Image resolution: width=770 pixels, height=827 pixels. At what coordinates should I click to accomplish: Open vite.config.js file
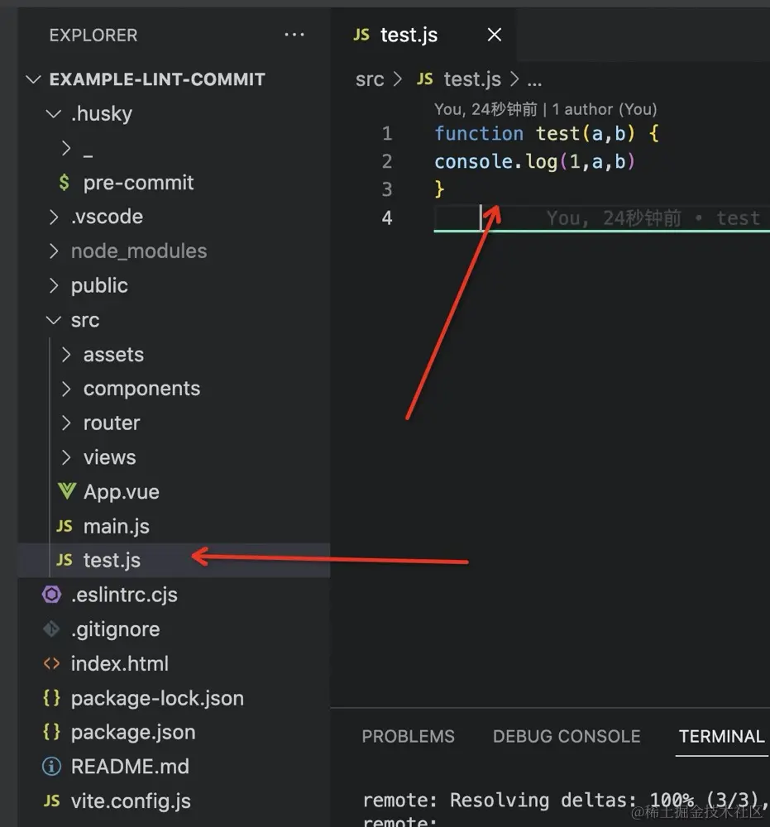(x=131, y=801)
